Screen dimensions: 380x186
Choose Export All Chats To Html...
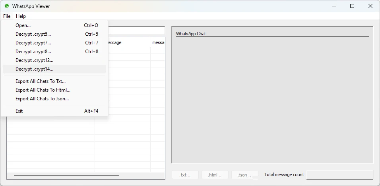point(54,90)
